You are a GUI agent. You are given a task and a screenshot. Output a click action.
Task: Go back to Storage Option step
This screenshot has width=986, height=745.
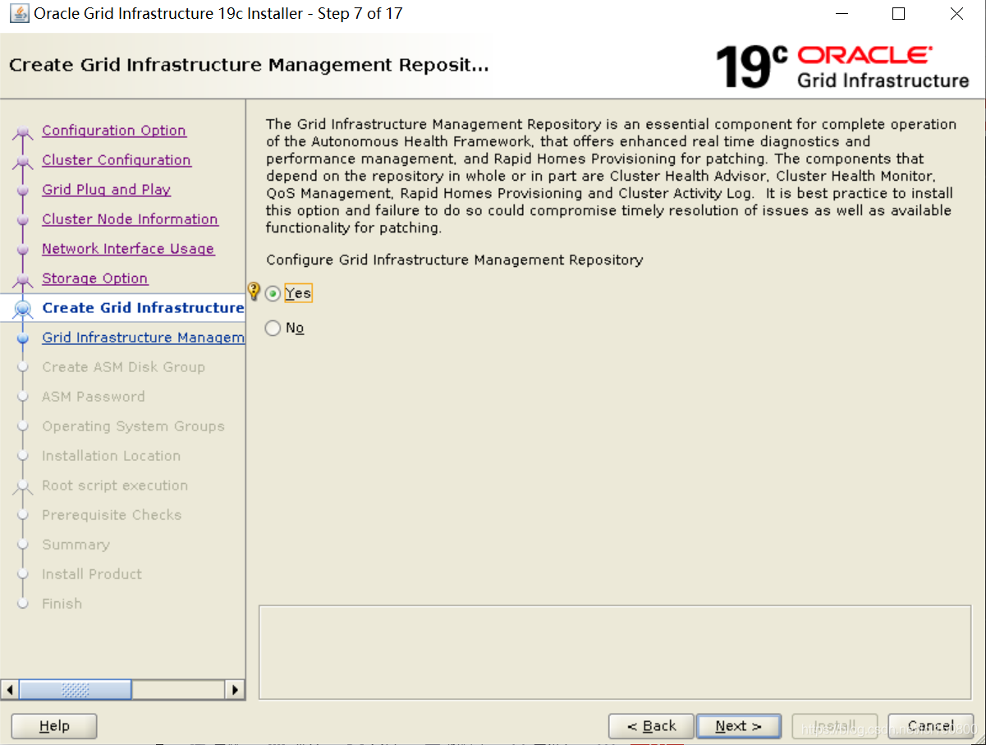95,278
